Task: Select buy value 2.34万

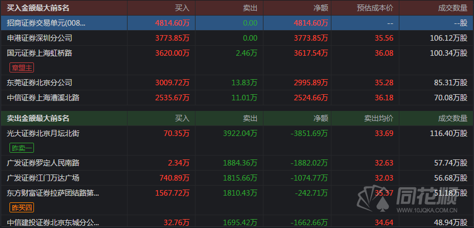Action: (178, 163)
